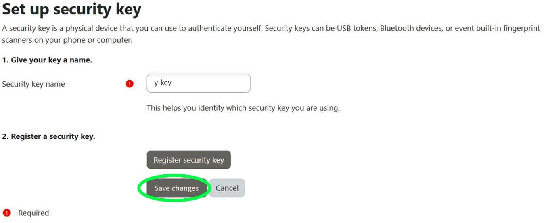Cancel the security key setup
Screen dimensions: 544x223
coord(227,188)
